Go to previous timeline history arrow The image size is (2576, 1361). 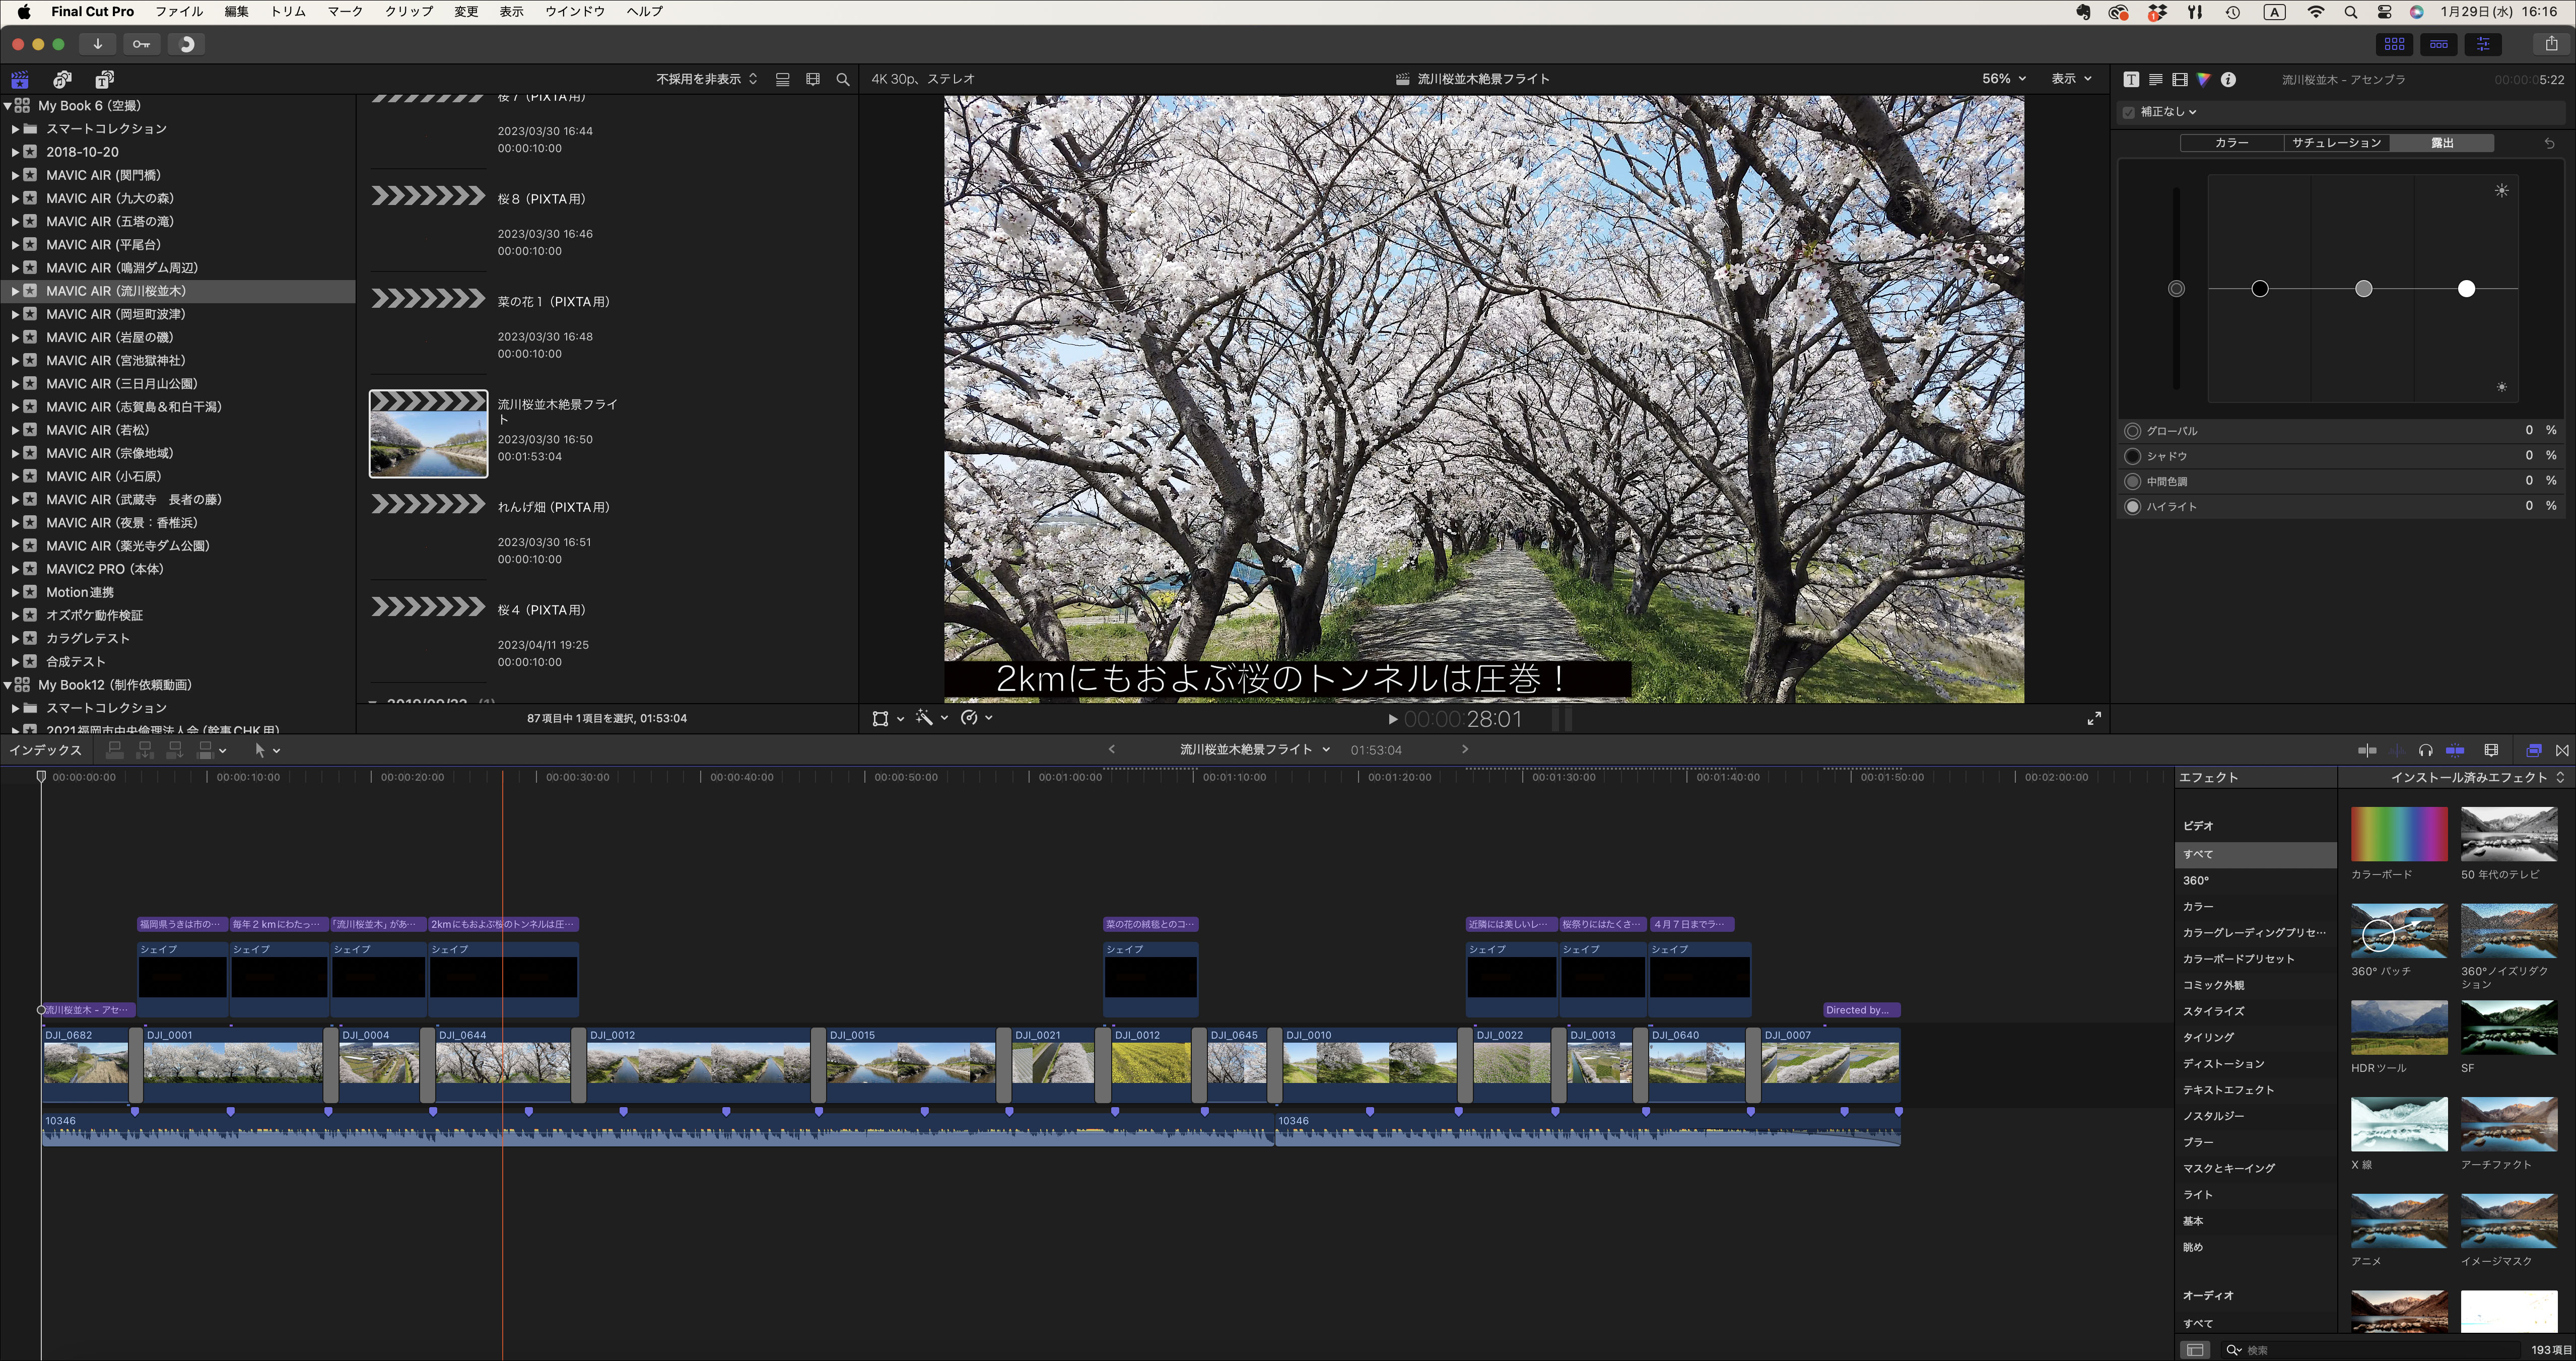coord(1111,749)
